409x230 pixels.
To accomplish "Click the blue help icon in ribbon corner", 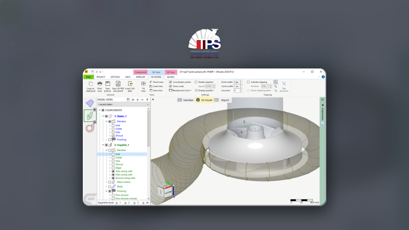I will coord(323,77).
